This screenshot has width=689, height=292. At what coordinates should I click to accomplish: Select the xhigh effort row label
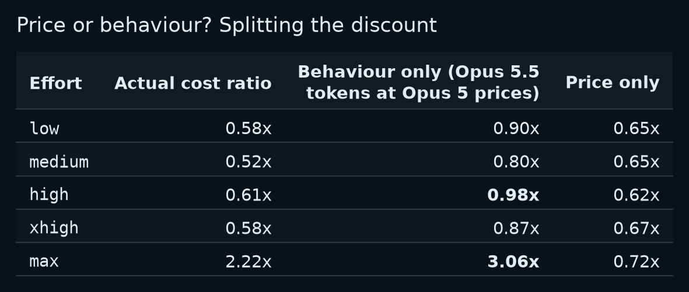click(54, 228)
